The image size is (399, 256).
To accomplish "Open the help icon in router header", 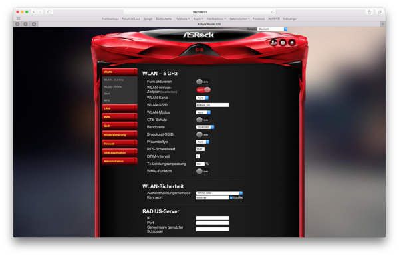I will coord(283,43).
